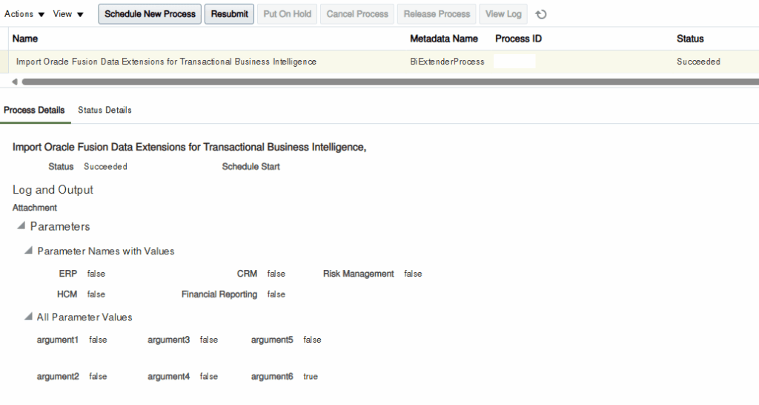Click the horizontal scrollbar track

pos(390,82)
